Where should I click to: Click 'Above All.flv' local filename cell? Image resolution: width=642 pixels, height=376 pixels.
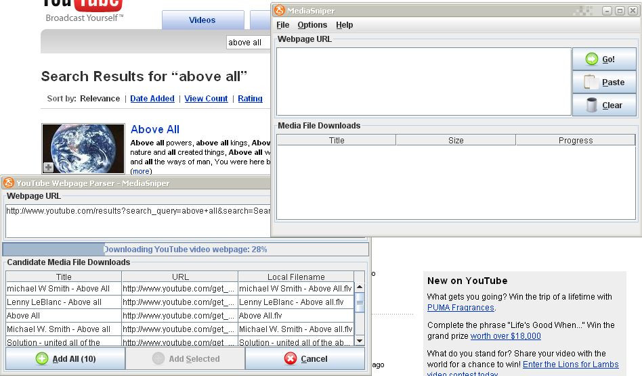coord(296,316)
